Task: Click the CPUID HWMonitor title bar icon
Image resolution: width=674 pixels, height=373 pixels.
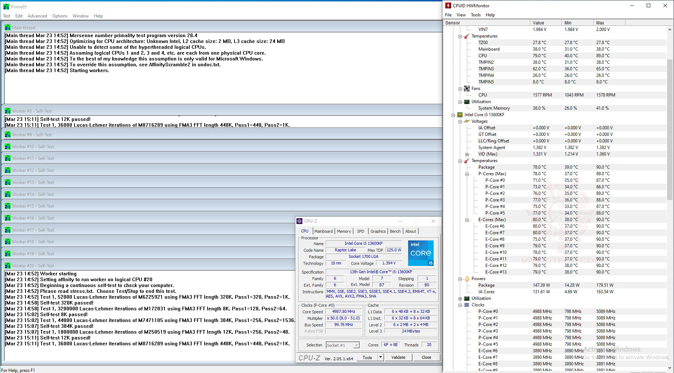Action: [x=448, y=5]
